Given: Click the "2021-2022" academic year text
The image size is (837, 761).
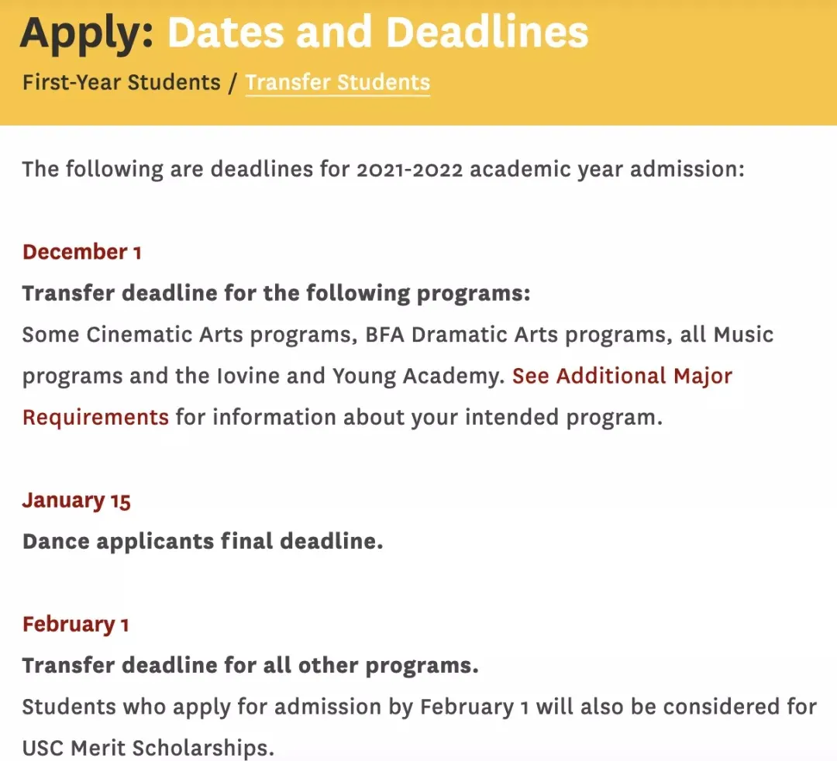Looking at the screenshot, I should [x=409, y=168].
